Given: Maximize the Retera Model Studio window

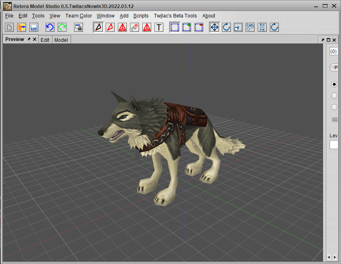Looking at the screenshot, I should 325,6.
